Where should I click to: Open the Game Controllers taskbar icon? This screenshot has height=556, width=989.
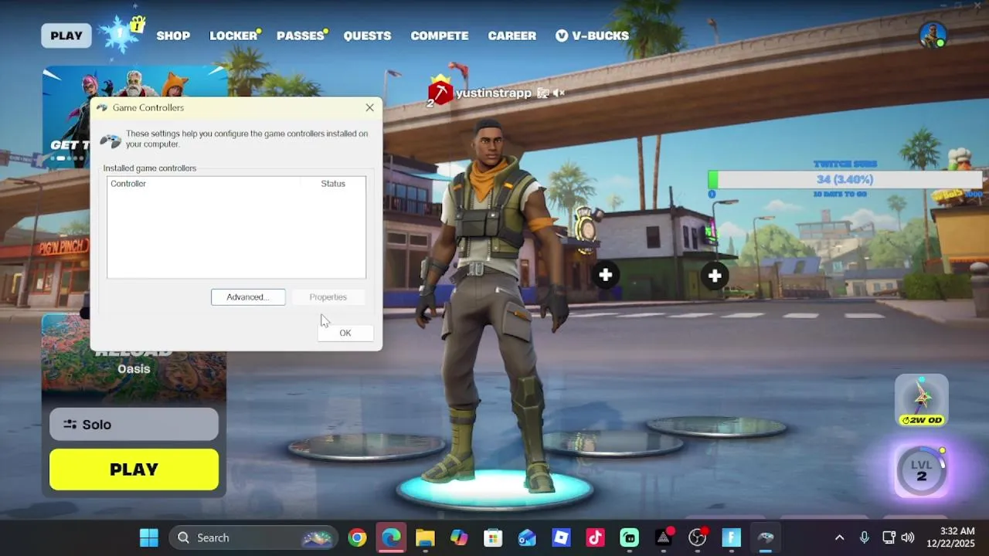click(766, 537)
